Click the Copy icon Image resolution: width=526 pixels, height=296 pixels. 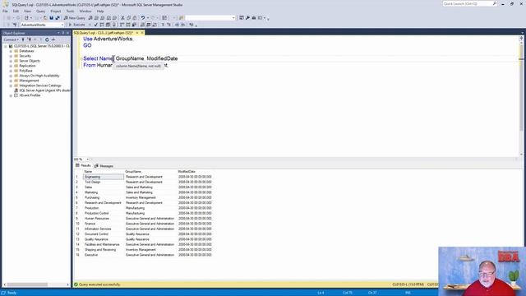point(128,18)
